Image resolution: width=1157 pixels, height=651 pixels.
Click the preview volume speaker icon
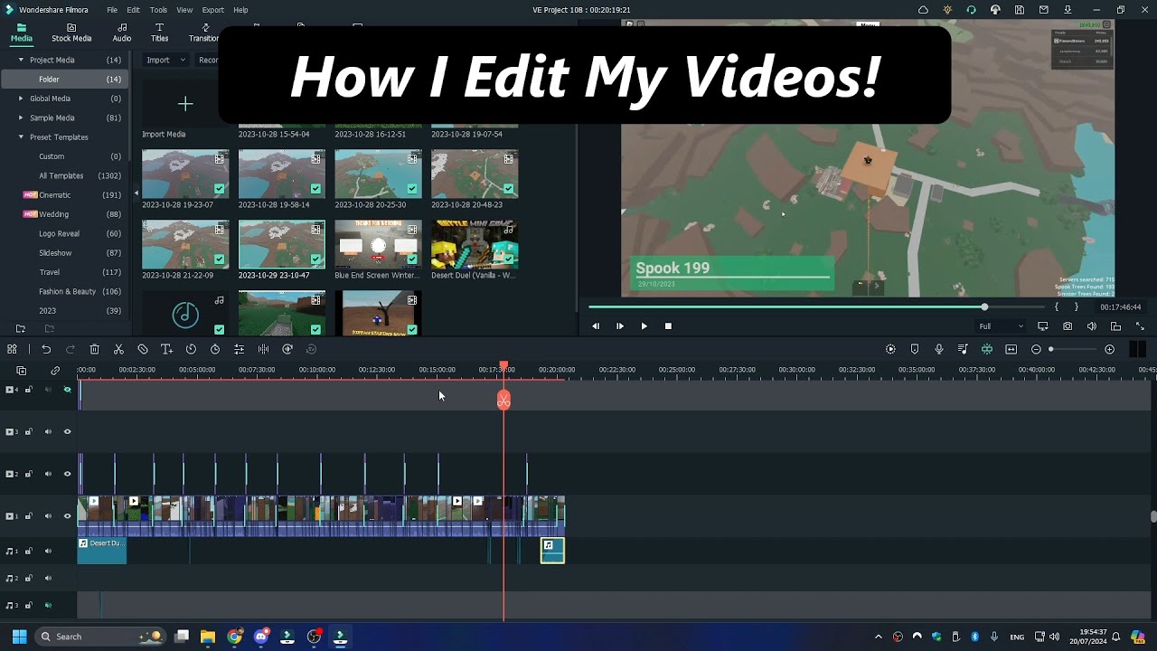point(1092,326)
